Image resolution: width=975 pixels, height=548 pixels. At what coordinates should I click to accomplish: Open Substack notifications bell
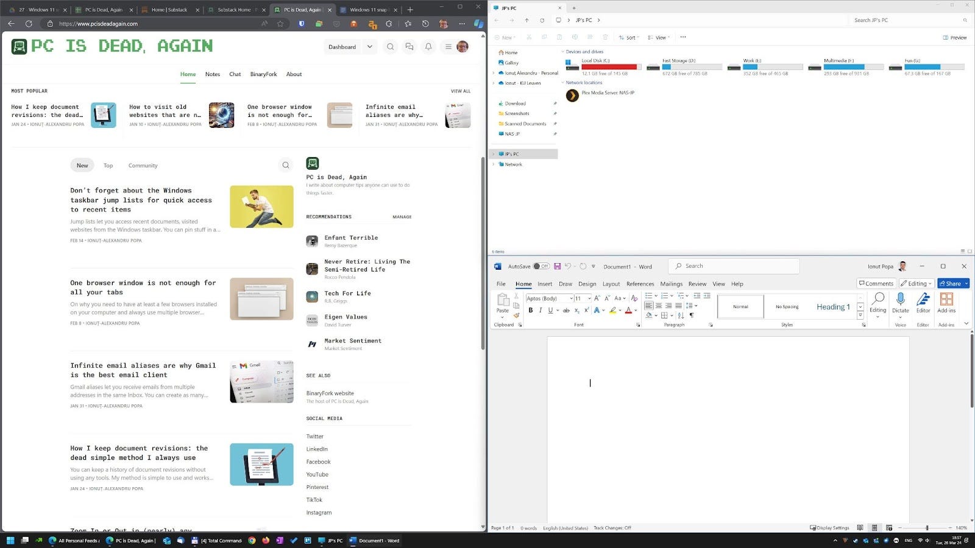[428, 47]
